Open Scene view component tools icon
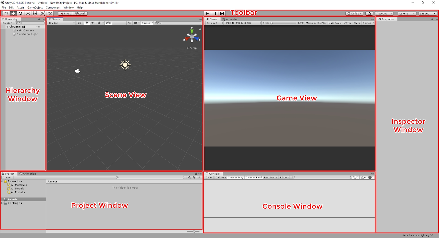 click(x=130, y=23)
